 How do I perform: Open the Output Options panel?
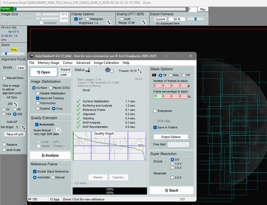coord(171,137)
